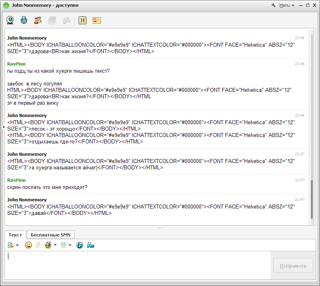
Task: Click RavMon sender name at 22:47
Action: tap(16, 180)
